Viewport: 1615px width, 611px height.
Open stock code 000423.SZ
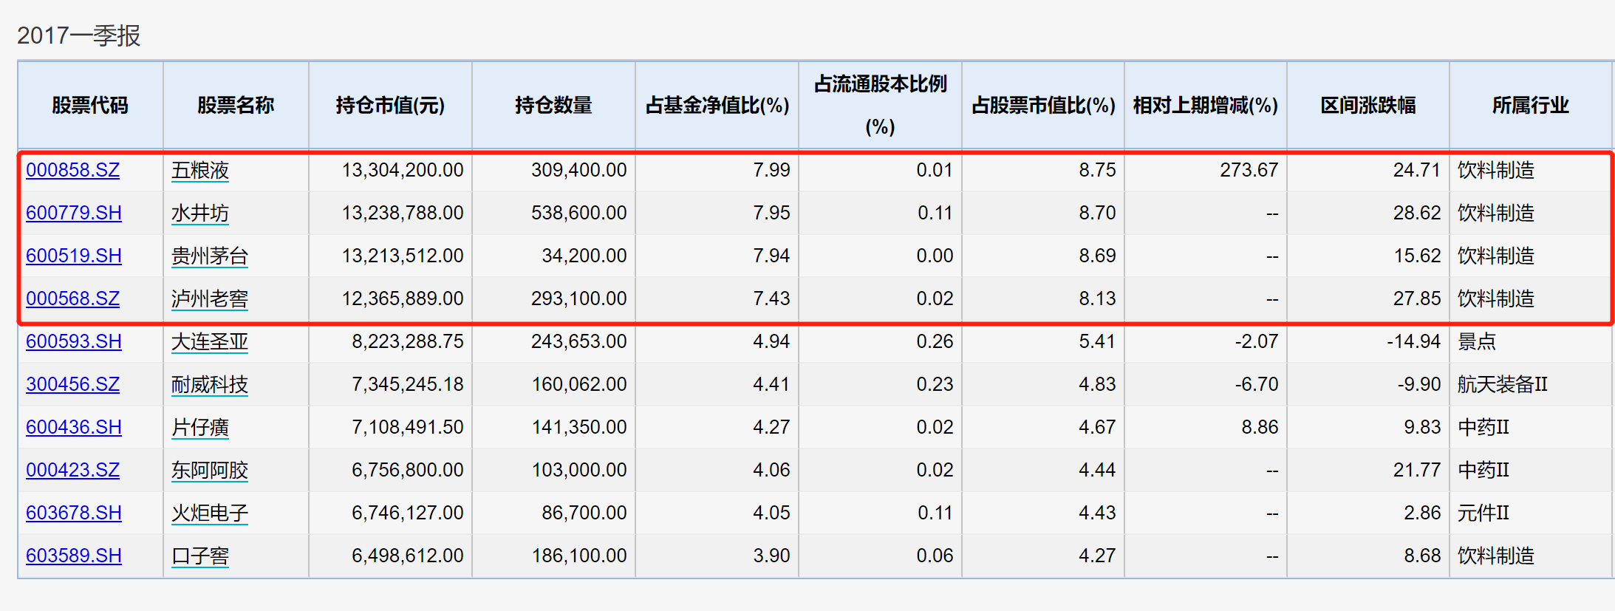click(x=72, y=470)
